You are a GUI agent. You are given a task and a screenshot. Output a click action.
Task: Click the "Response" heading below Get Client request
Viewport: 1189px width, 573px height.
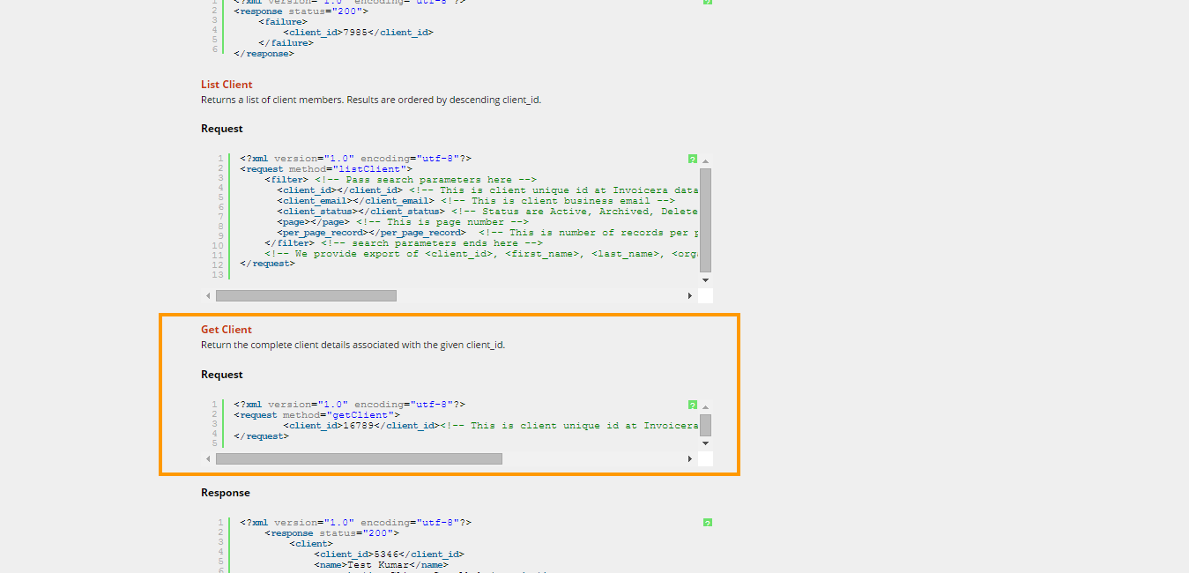pos(226,493)
